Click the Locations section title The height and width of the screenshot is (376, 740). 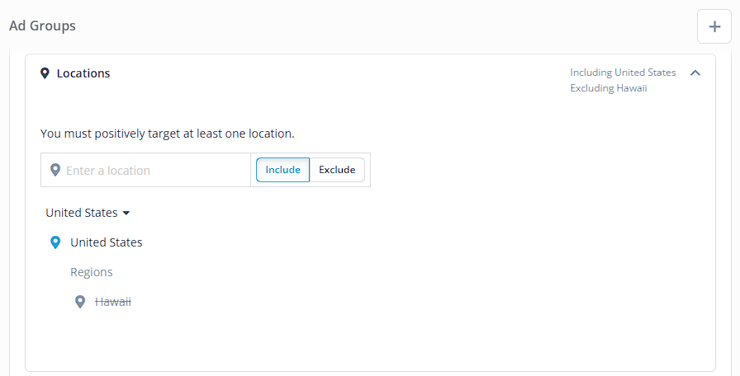tap(83, 73)
